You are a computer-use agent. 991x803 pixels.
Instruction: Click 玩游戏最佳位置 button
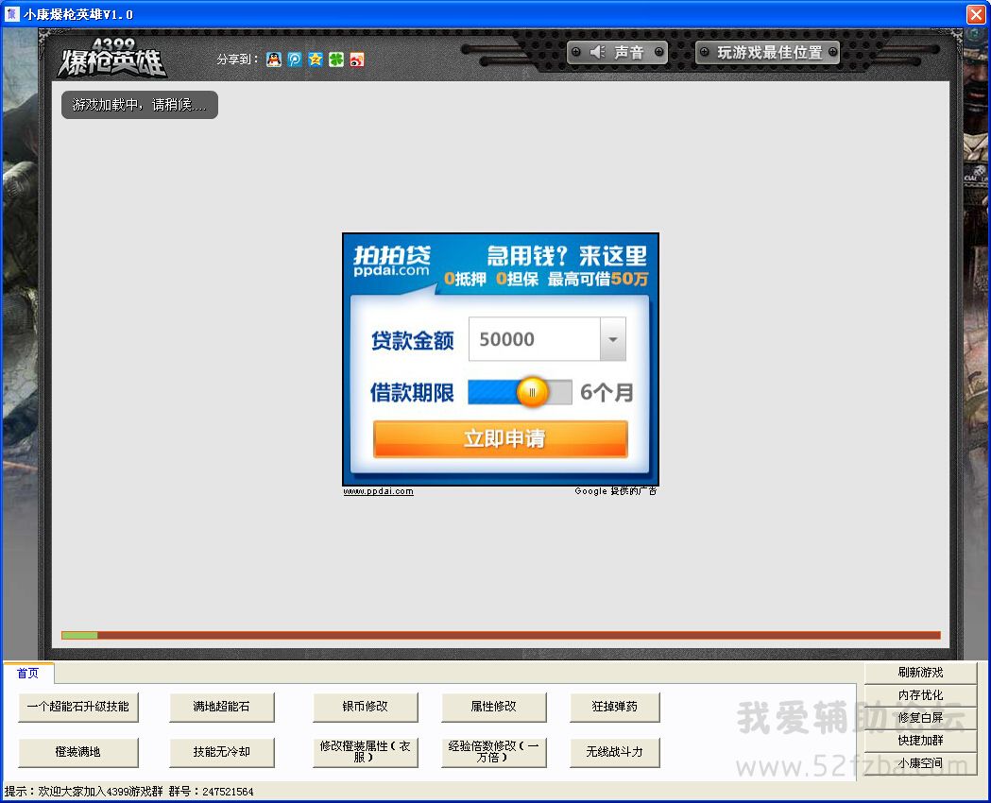pos(769,53)
